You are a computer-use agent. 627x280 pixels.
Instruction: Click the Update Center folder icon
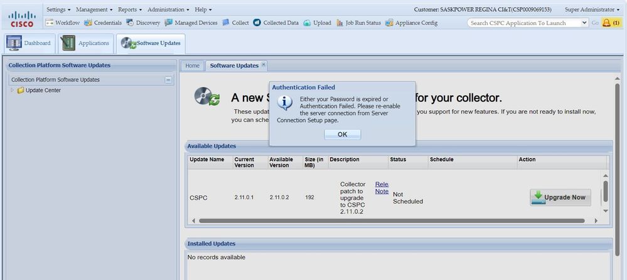point(20,91)
